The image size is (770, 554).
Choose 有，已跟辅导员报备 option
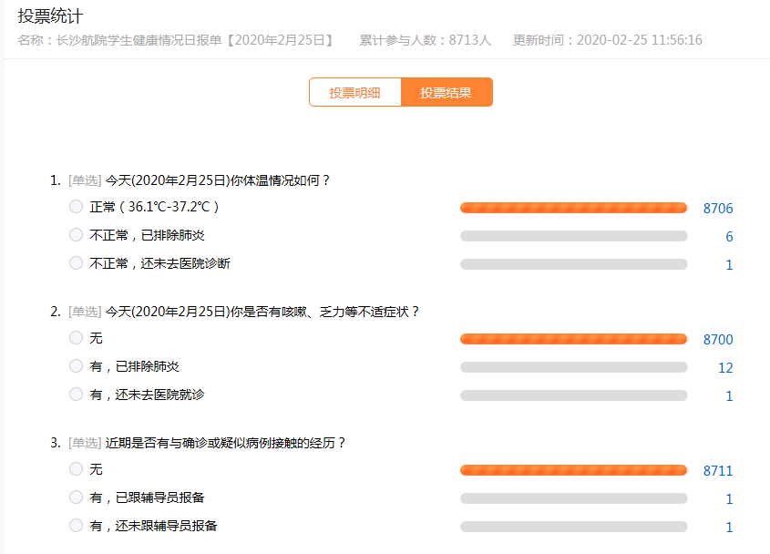(x=76, y=498)
